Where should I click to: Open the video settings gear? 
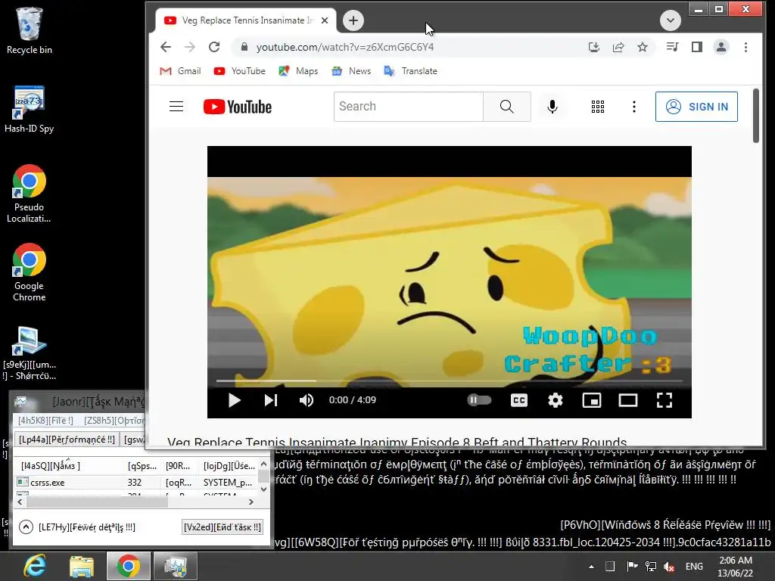pos(556,400)
